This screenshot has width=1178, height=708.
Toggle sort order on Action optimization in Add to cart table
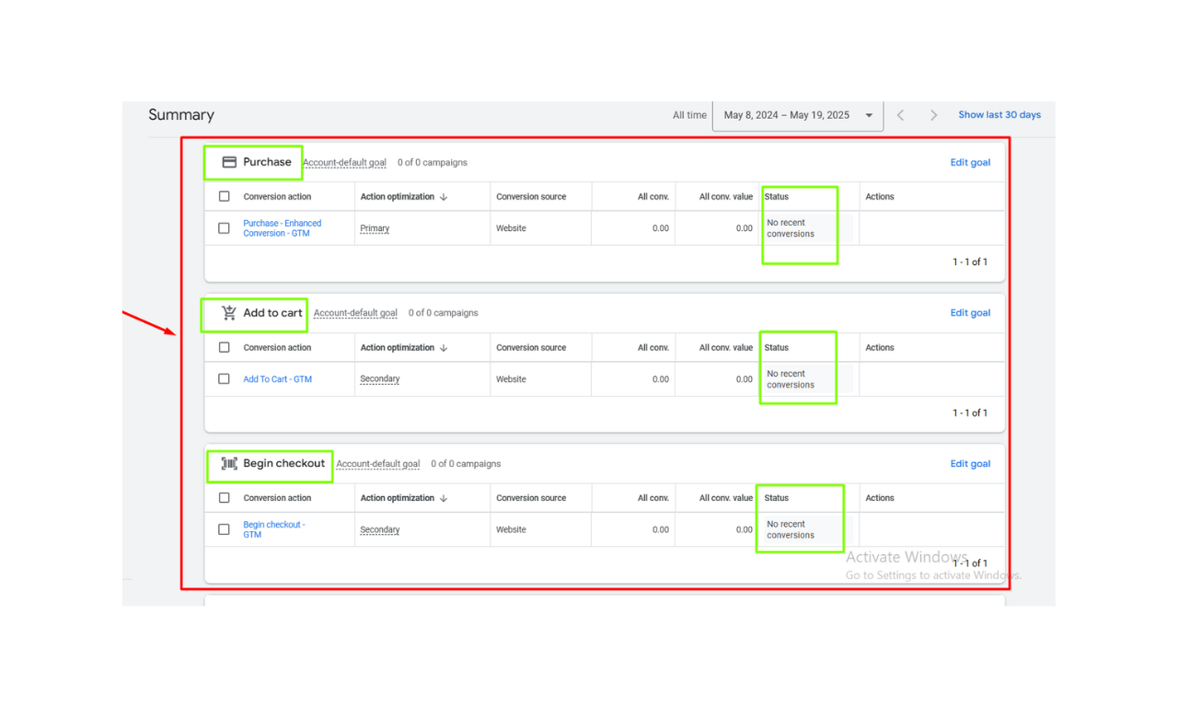coord(445,347)
